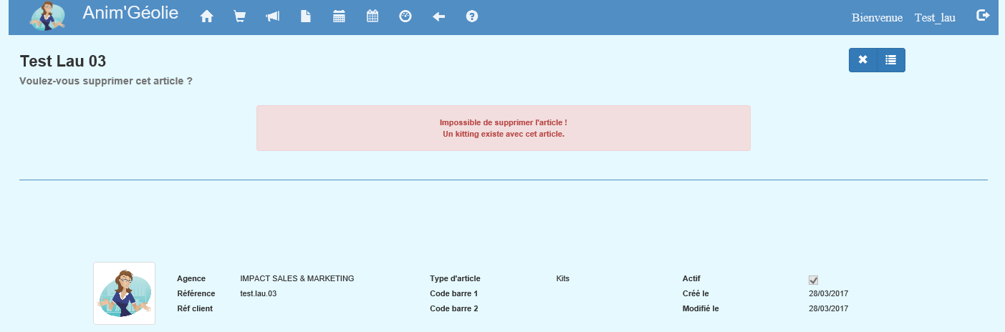Click the back arrow icon

[439, 16]
